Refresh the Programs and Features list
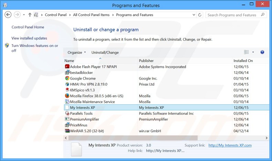The height and width of the screenshot is (161, 272). [x=200, y=15]
